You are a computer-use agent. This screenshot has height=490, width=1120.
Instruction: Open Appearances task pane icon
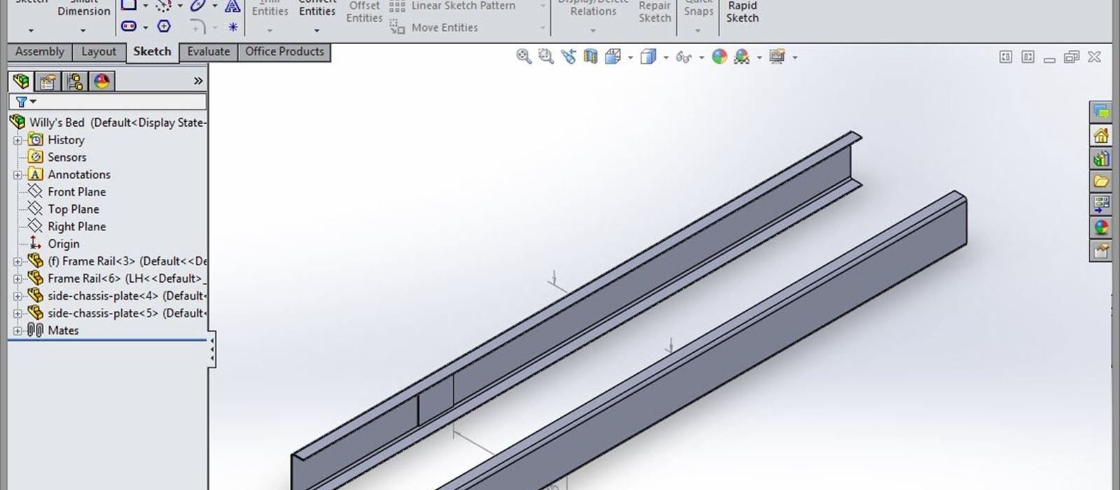[1101, 227]
